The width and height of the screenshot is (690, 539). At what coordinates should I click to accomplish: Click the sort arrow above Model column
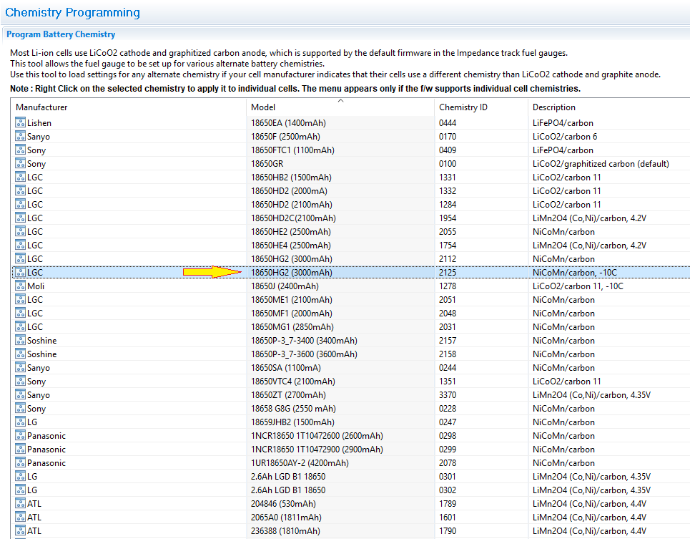click(x=340, y=101)
